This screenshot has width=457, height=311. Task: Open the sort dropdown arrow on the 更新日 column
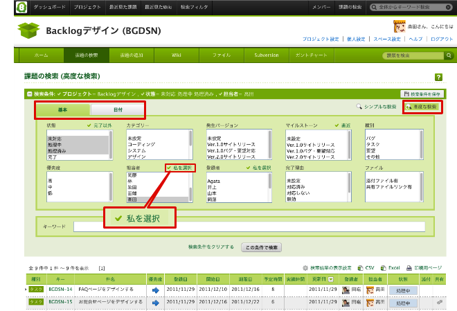(331, 279)
